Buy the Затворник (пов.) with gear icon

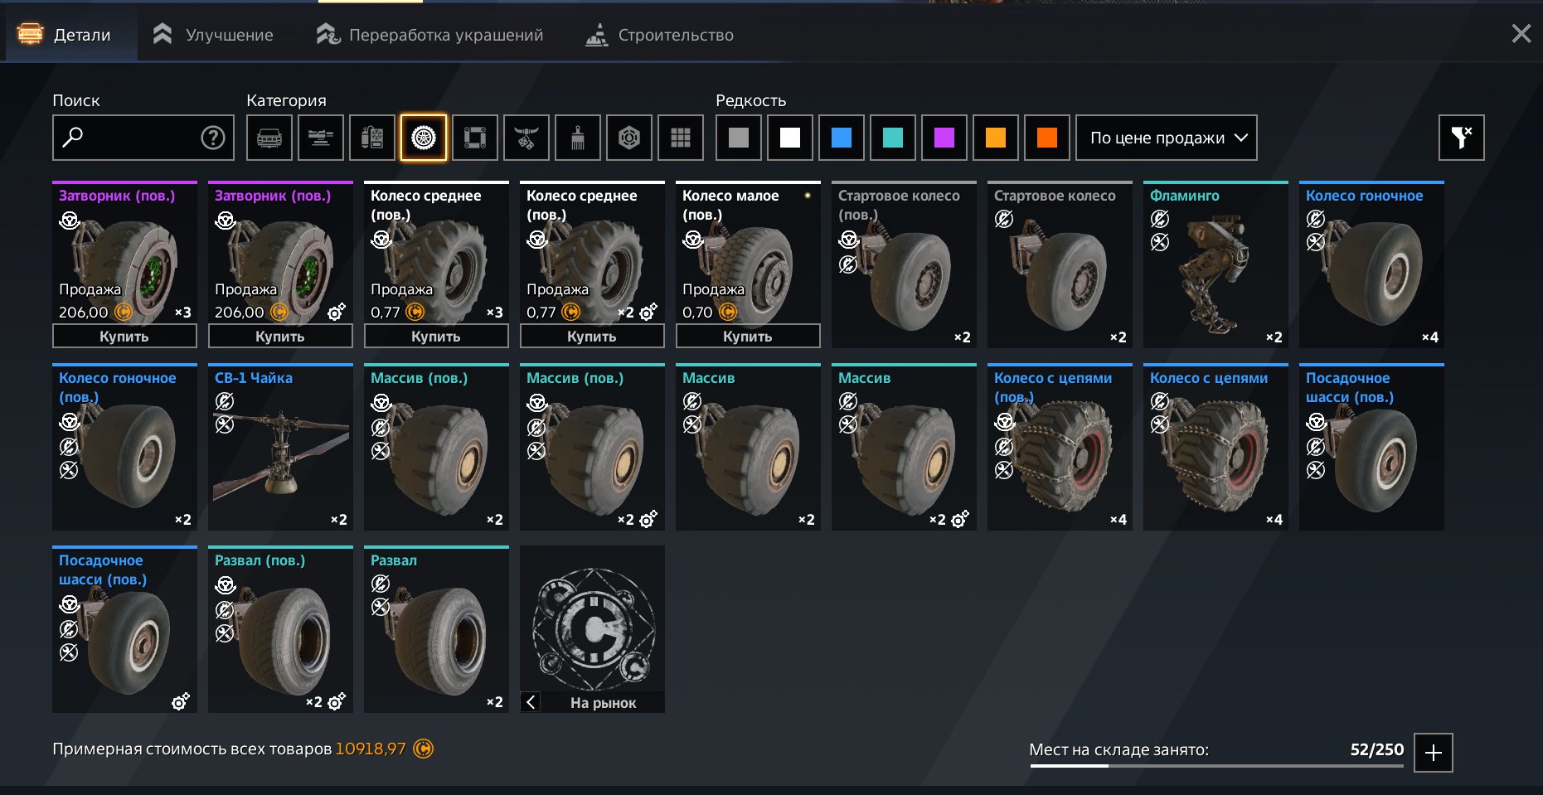pos(280,336)
